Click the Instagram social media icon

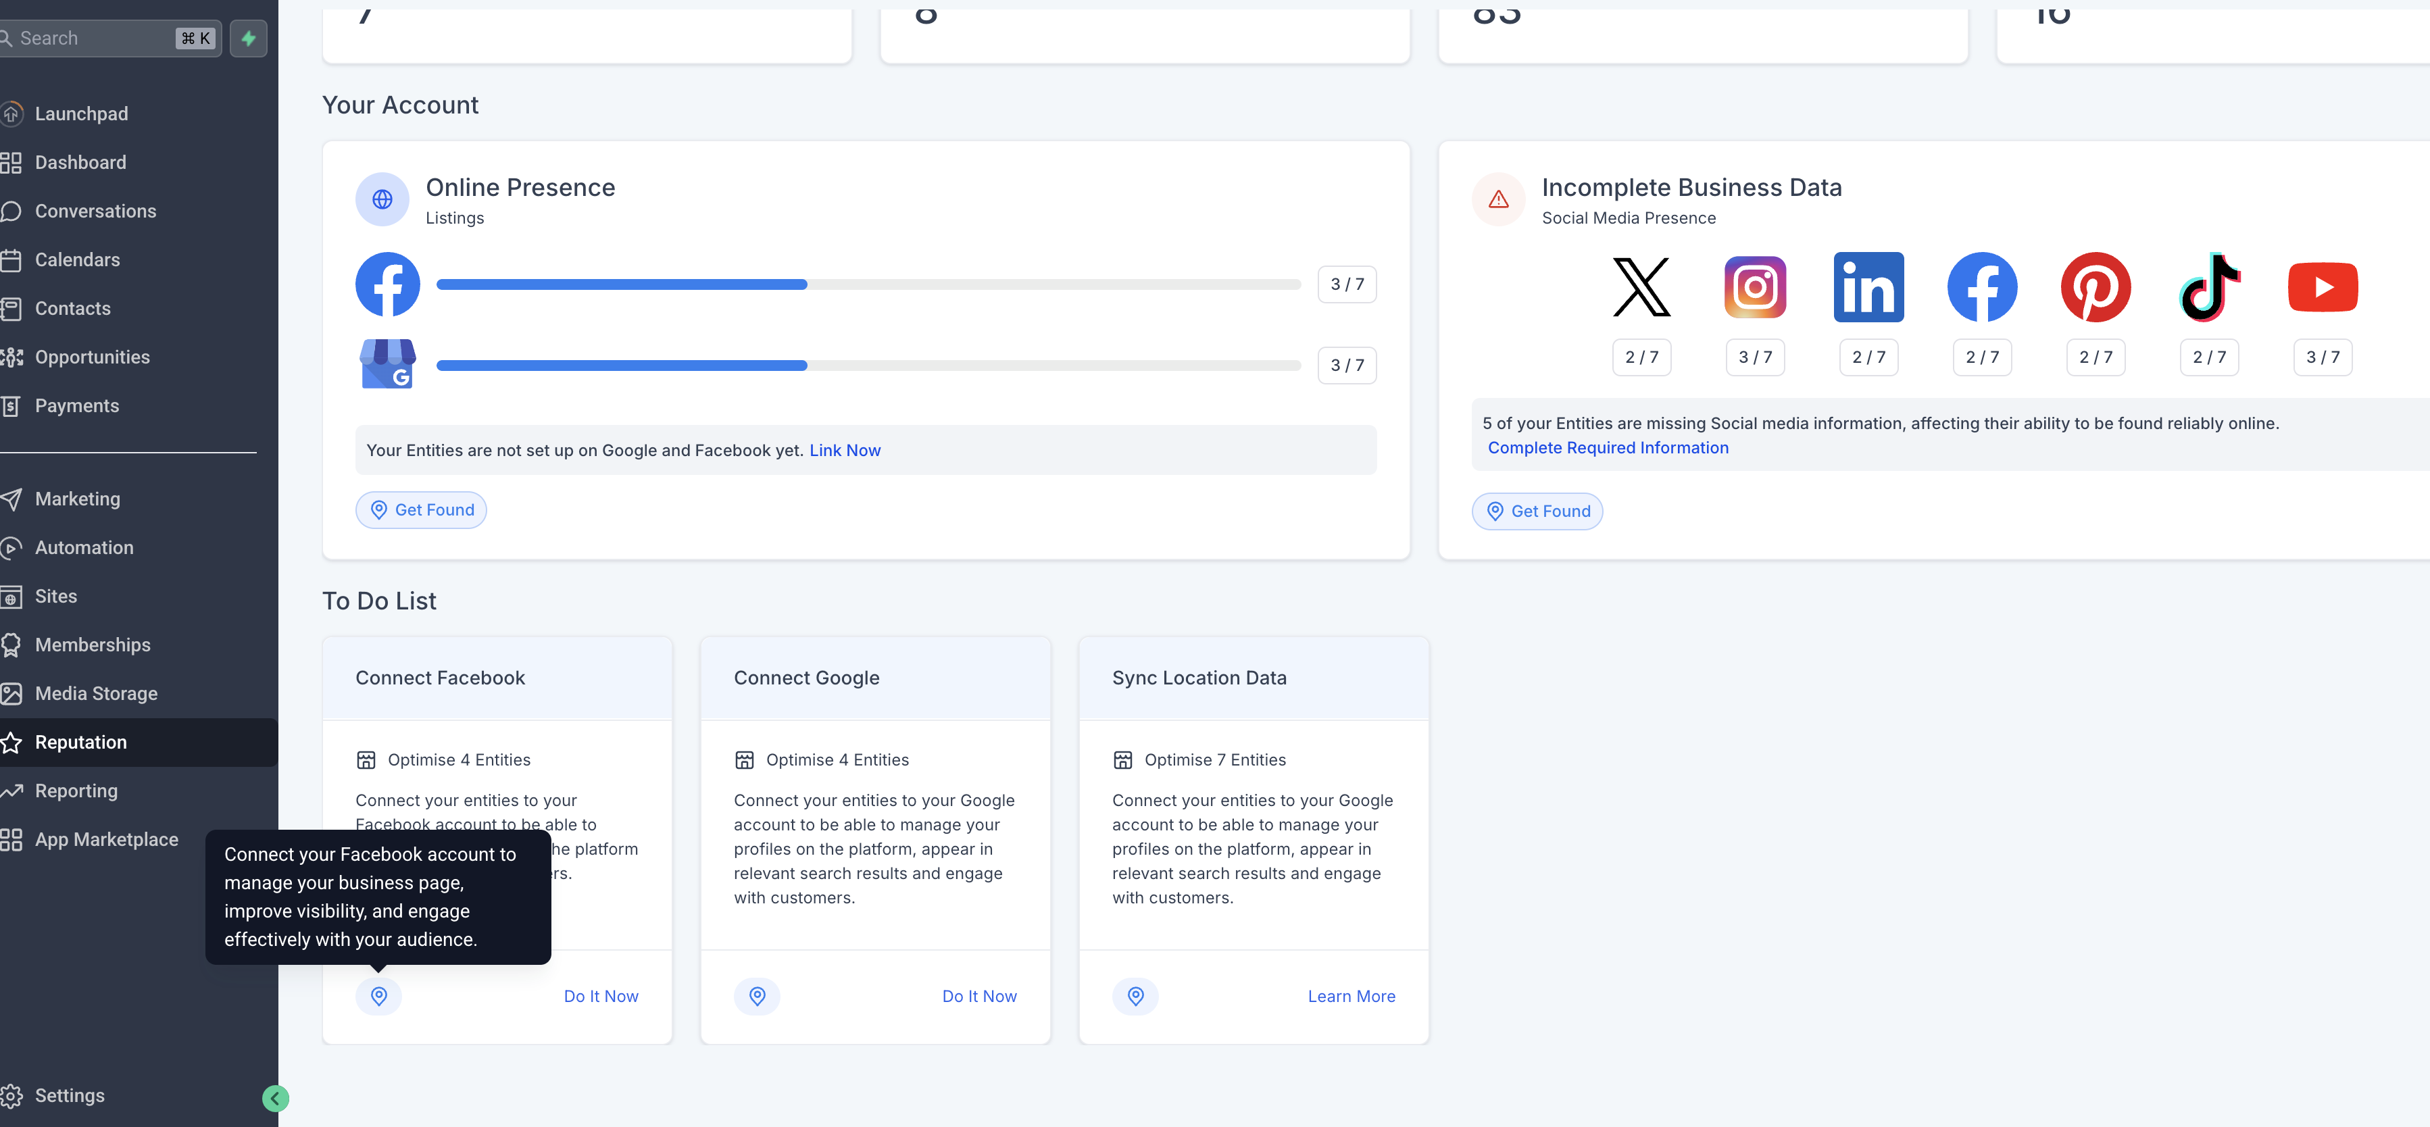click(x=1754, y=286)
